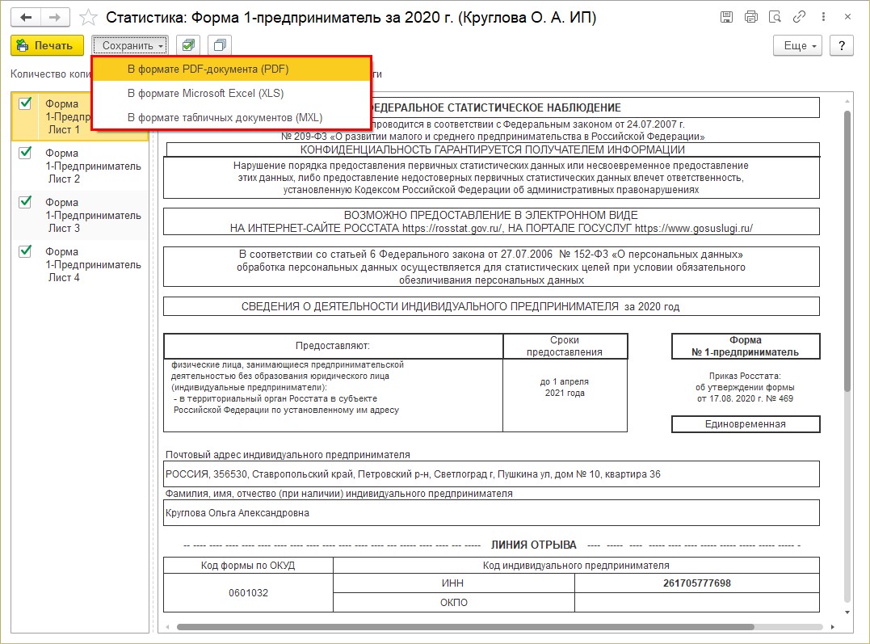The width and height of the screenshot is (870, 644).
Task: Click the 'Сроки предоставления' header cell
Action: [565, 346]
